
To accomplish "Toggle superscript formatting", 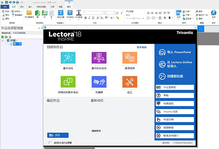I will coord(98,18).
